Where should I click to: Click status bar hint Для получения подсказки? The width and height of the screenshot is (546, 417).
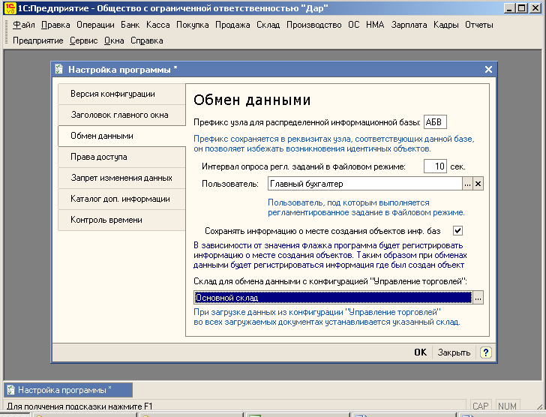pos(79,406)
